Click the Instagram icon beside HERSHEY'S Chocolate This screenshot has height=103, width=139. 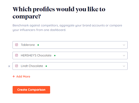pos(17,55)
